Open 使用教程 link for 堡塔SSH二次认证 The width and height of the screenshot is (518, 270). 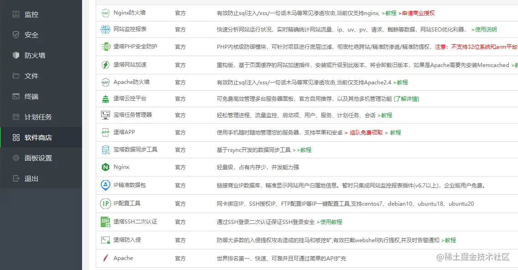click(x=329, y=222)
